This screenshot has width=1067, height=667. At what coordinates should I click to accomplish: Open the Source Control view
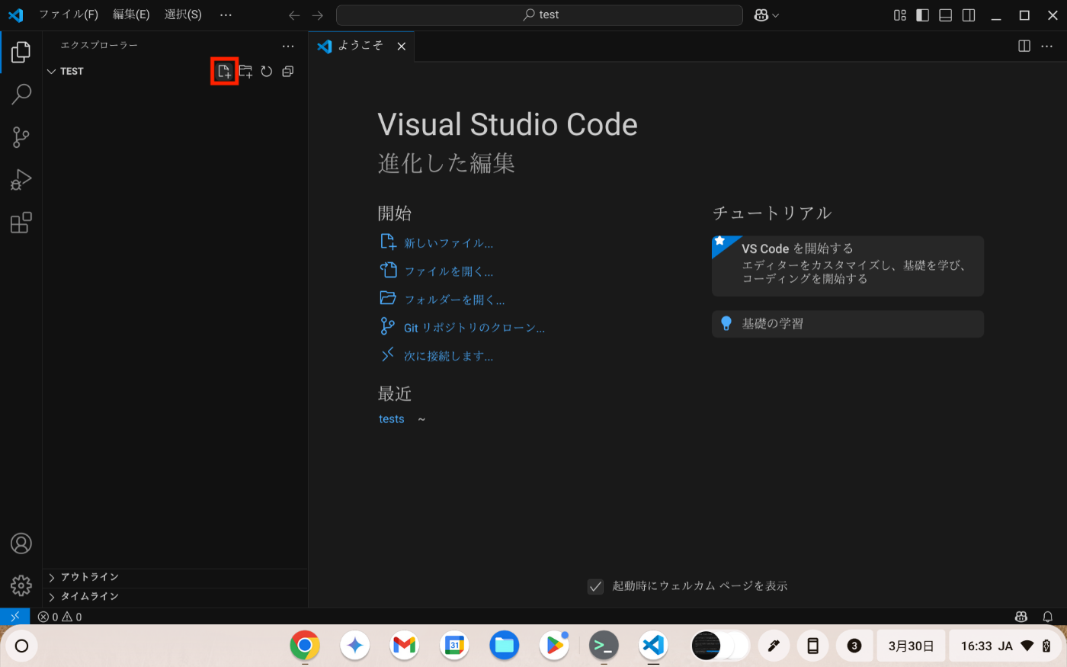point(21,137)
